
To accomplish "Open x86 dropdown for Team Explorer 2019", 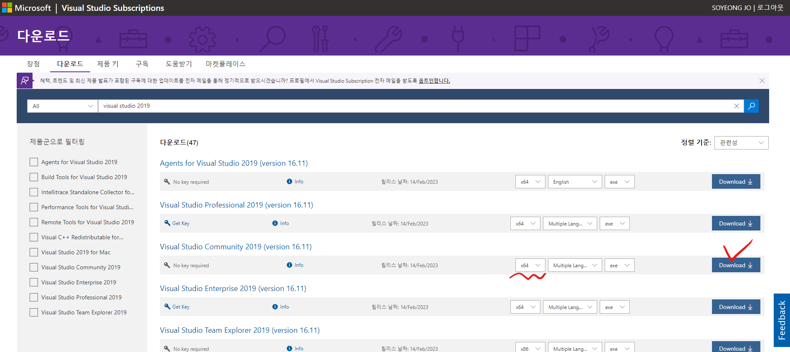I will tap(530, 347).
